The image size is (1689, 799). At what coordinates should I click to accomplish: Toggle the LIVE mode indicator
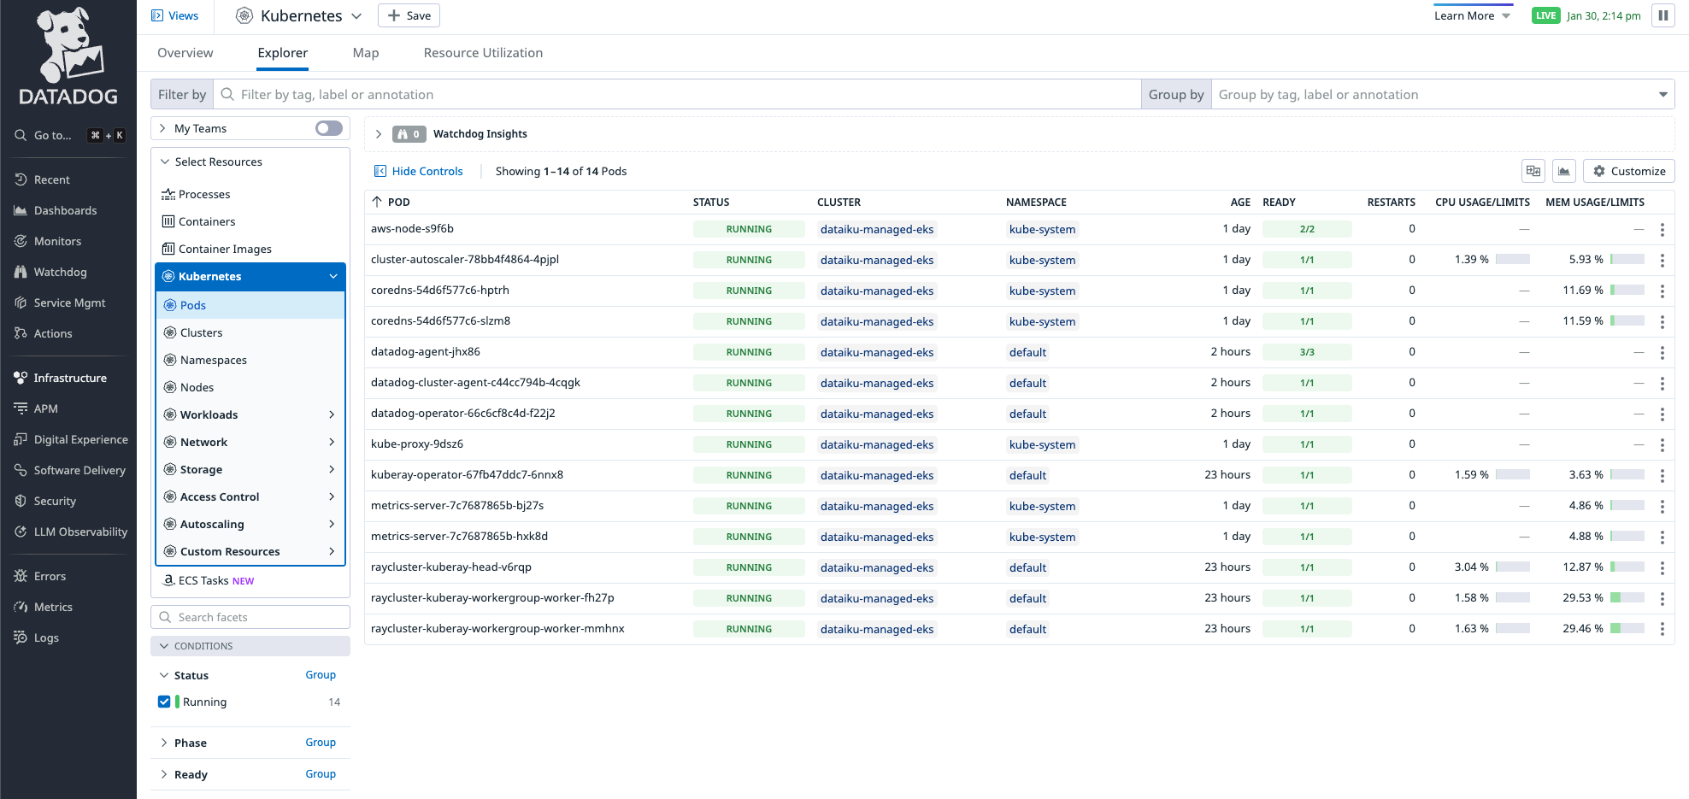[x=1545, y=15]
